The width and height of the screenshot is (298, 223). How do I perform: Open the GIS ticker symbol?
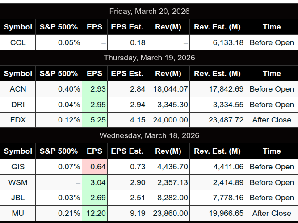pyautogui.click(x=18, y=167)
